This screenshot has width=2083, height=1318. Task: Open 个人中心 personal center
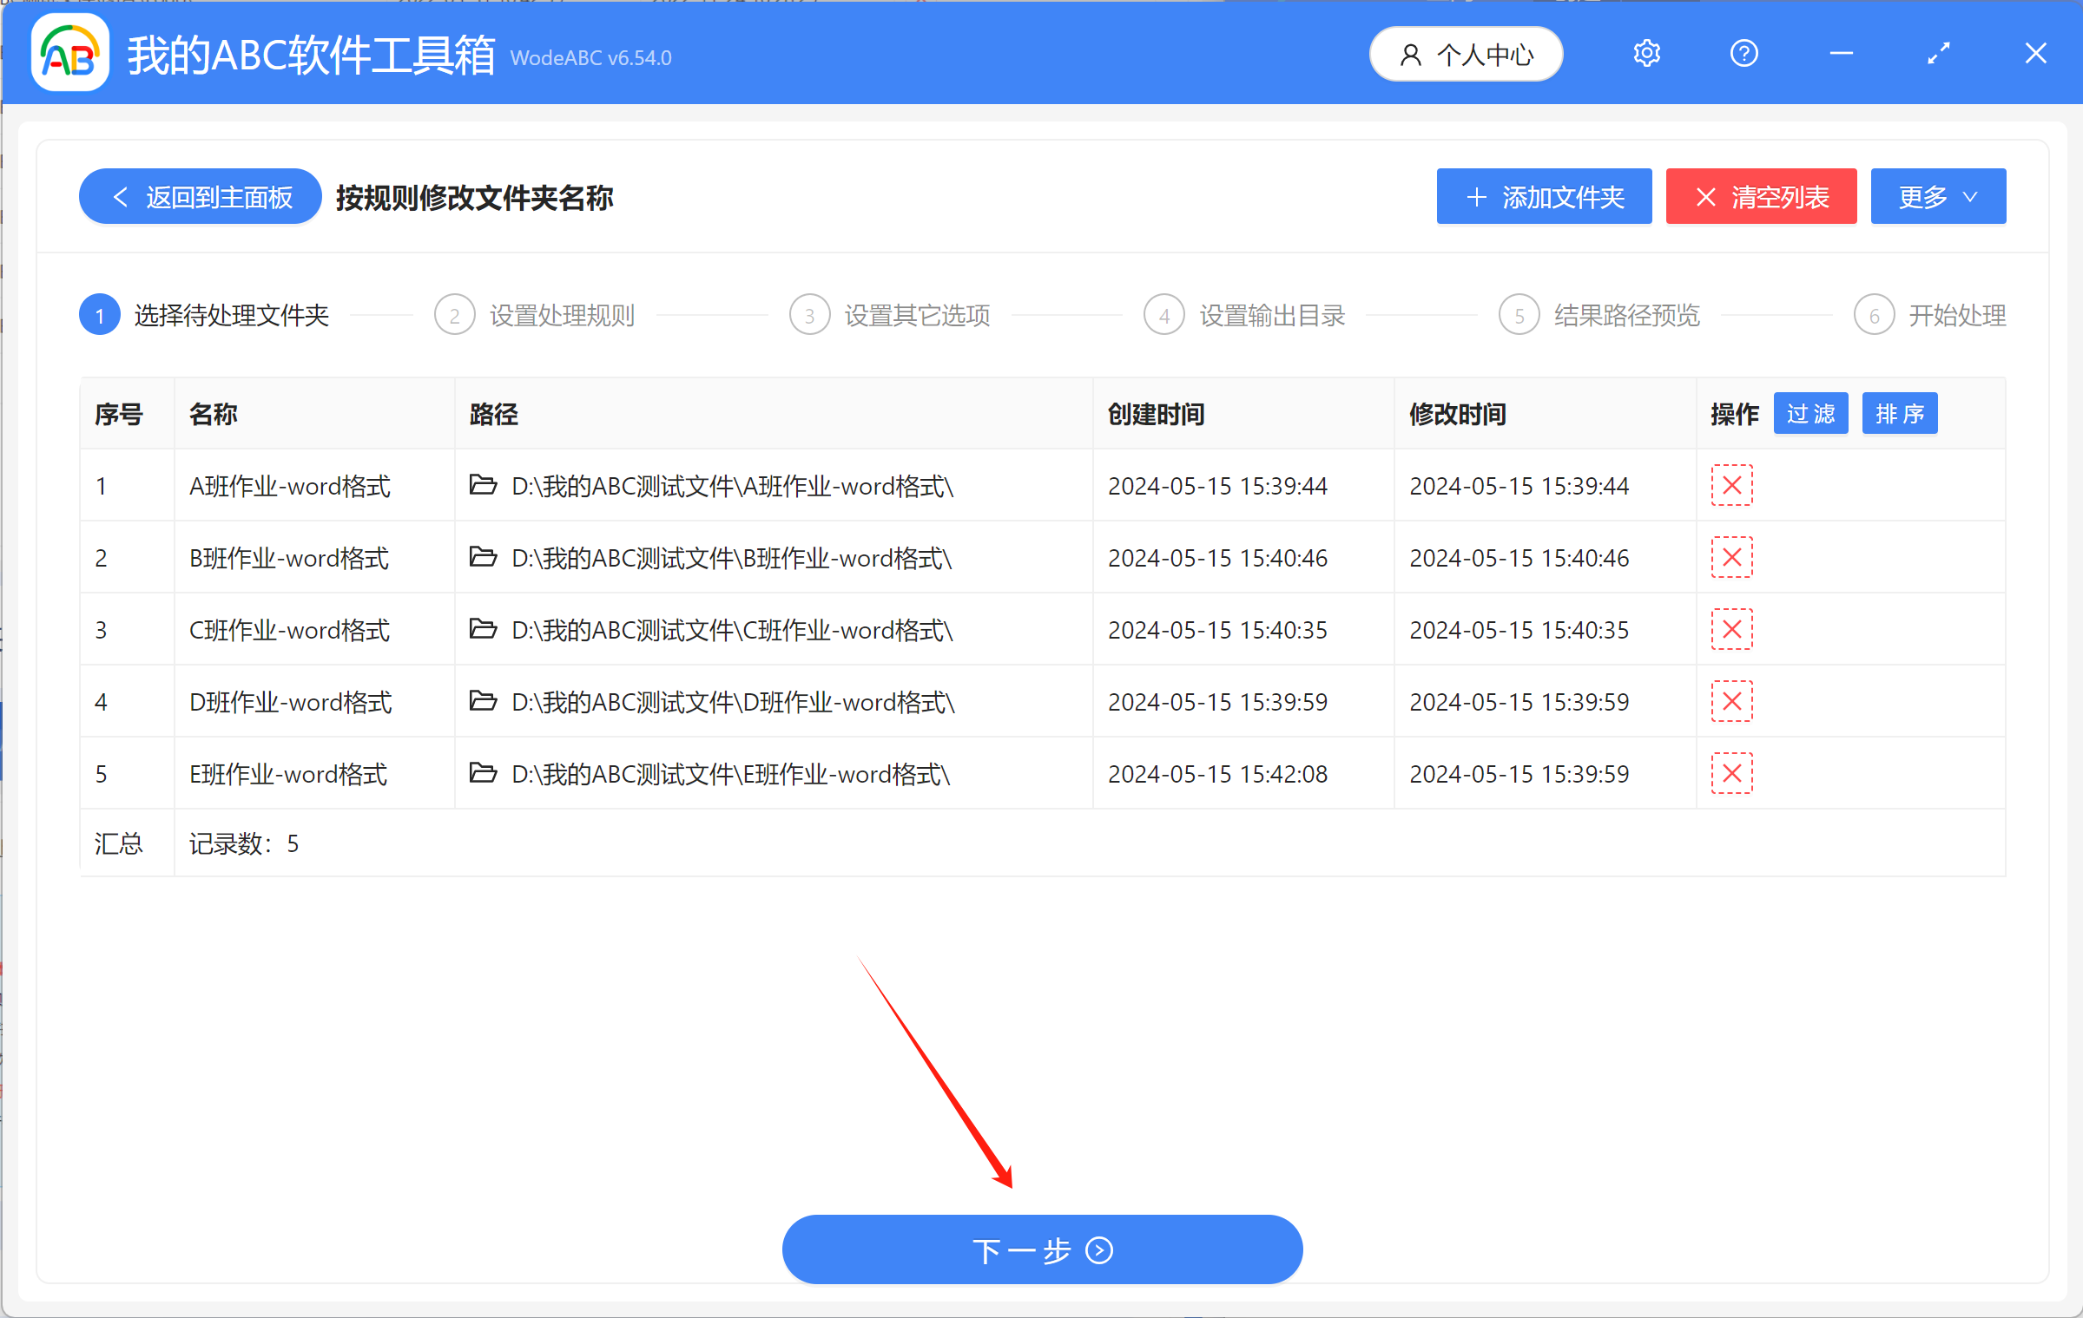coord(1466,53)
